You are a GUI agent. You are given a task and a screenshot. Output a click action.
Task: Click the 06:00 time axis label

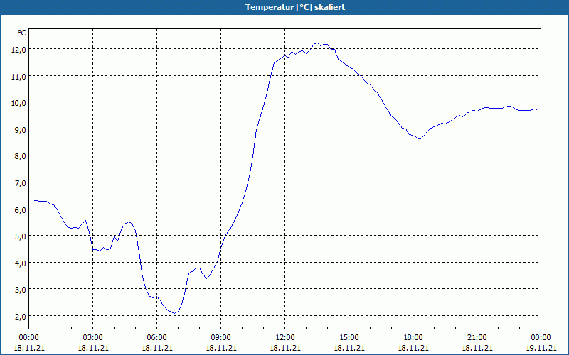156,338
